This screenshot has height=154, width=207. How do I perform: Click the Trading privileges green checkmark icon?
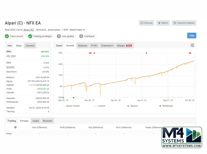point(30,36)
